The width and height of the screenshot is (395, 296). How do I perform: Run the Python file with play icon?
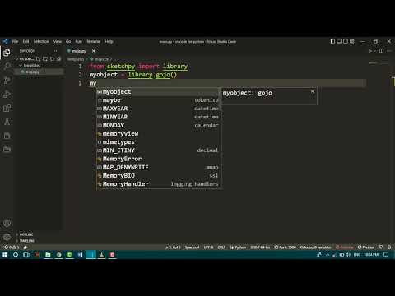coord(370,51)
